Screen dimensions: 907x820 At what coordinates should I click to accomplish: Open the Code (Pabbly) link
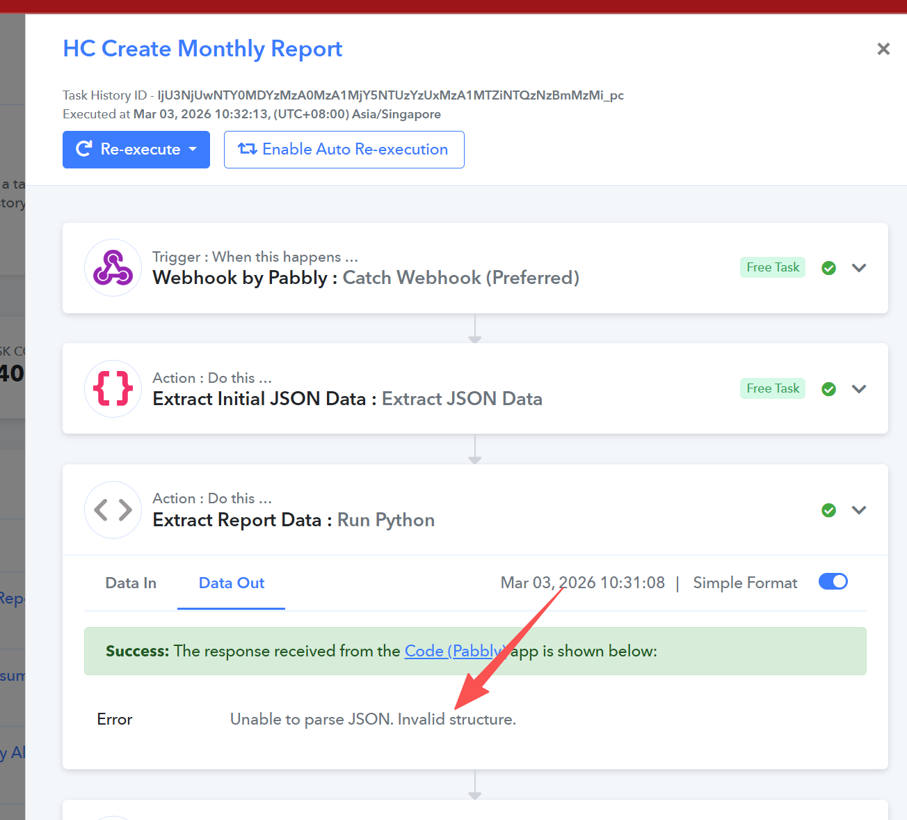(x=452, y=651)
